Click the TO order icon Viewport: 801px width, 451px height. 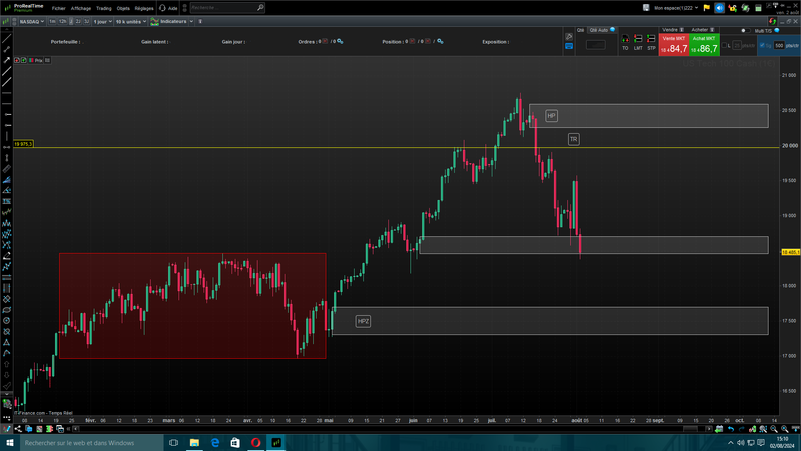pyautogui.click(x=625, y=39)
